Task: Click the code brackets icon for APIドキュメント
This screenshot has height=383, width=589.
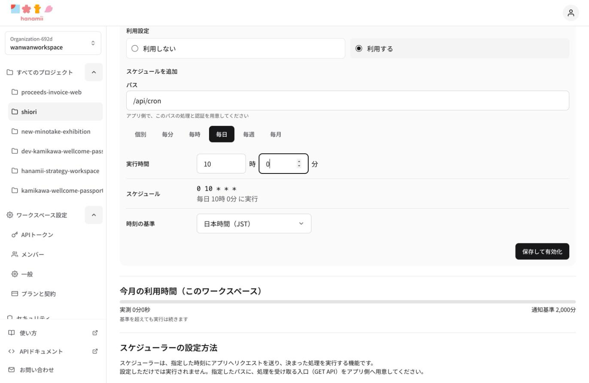Action: point(12,351)
